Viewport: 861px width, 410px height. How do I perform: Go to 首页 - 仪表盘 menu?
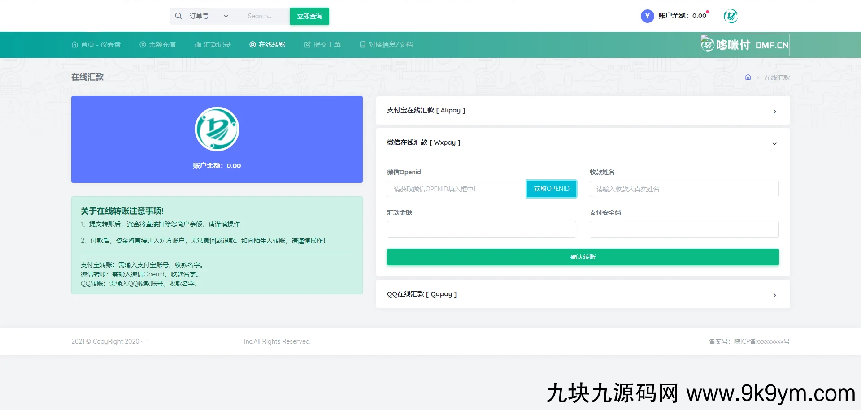96,45
